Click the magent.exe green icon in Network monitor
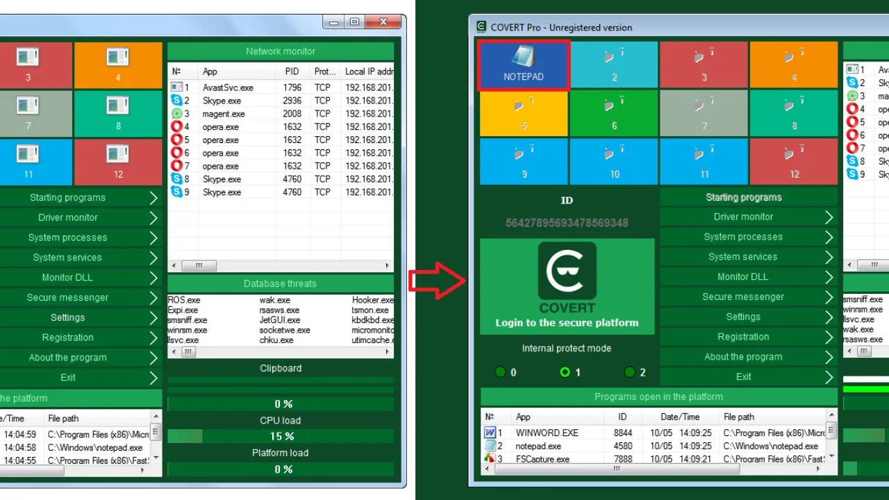The height and width of the screenshot is (500, 889). pos(176,114)
